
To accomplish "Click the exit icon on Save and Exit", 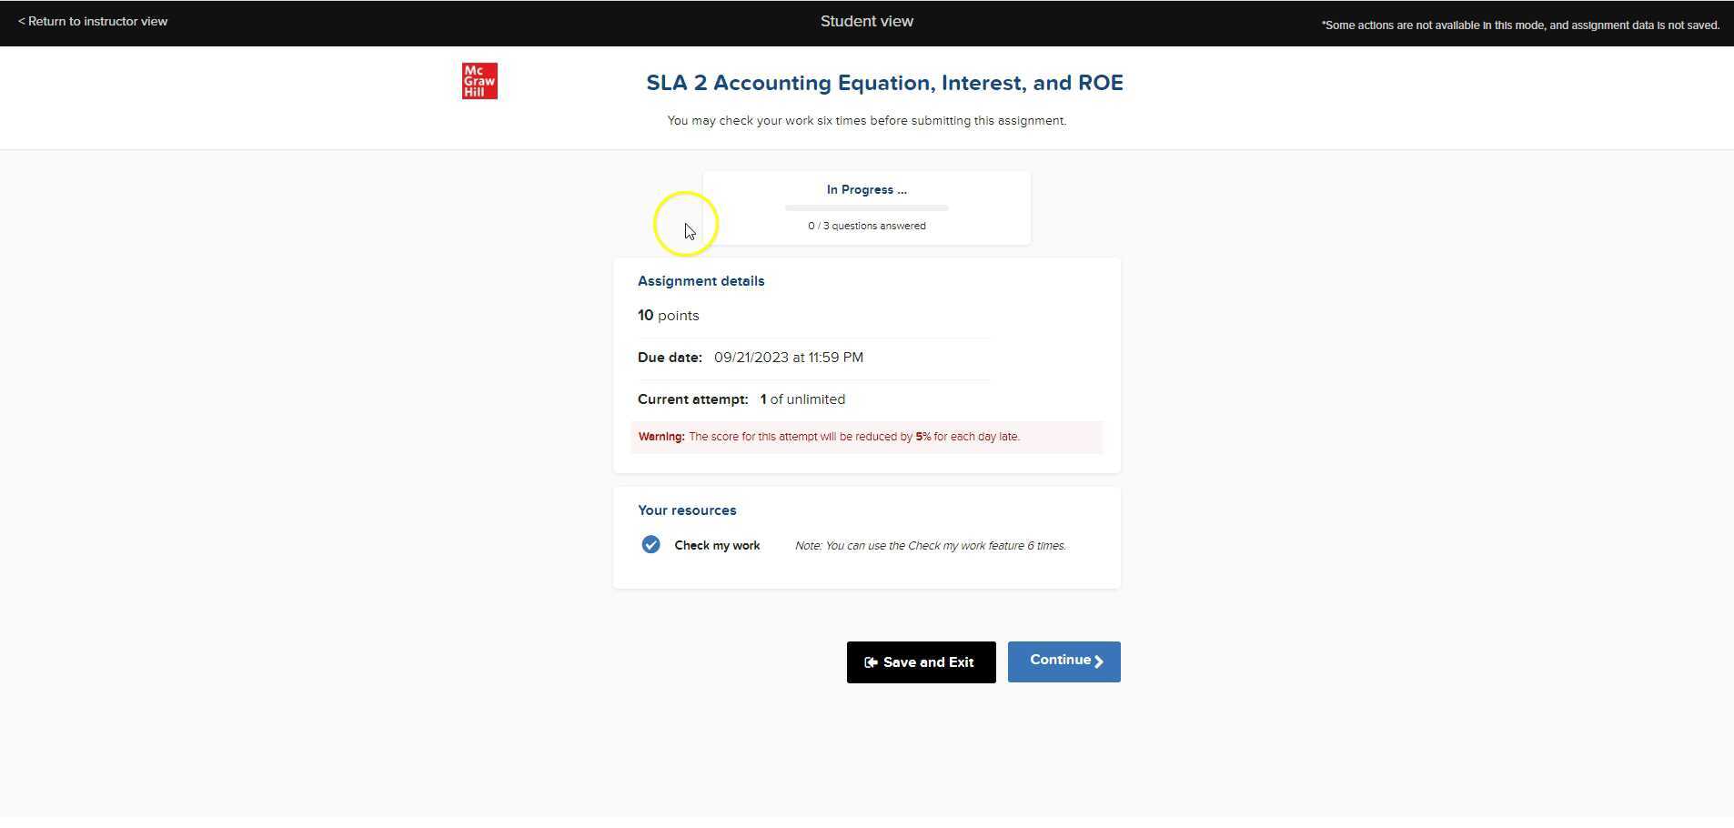I will point(871,661).
